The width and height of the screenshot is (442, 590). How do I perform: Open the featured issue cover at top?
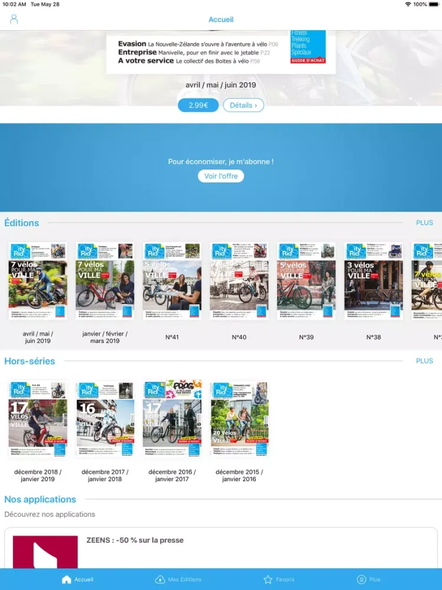pos(221,53)
